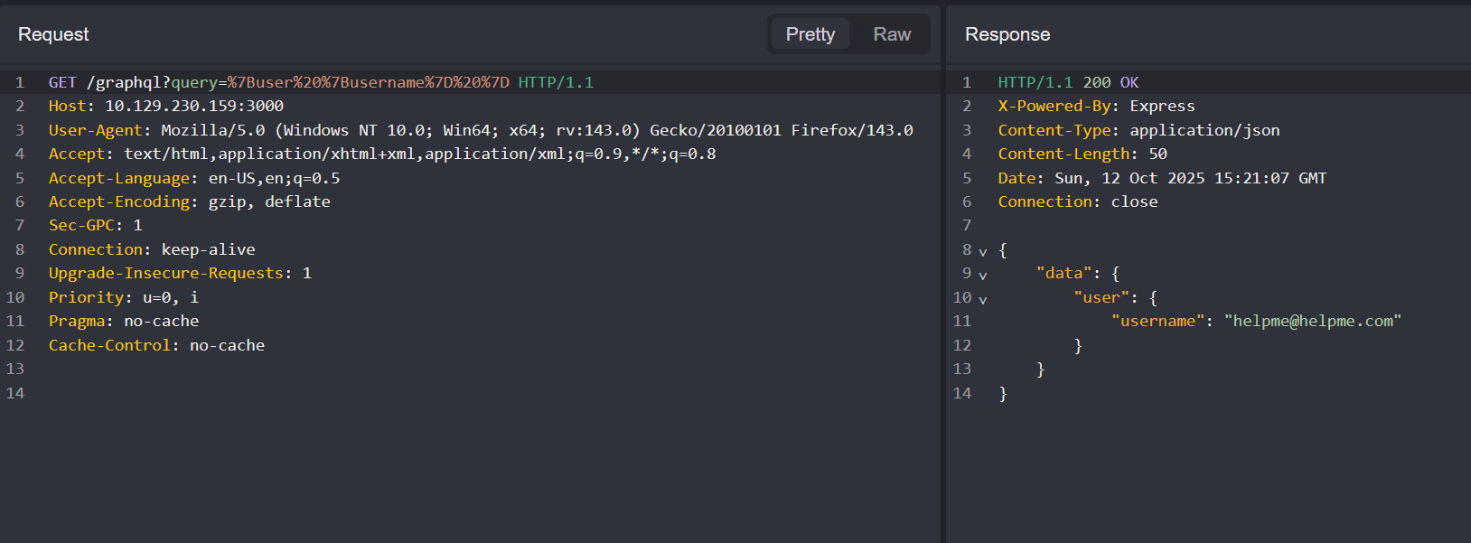Click the X-Powered-By Express response header
The height and width of the screenshot is (543, 1471).
1095,106
